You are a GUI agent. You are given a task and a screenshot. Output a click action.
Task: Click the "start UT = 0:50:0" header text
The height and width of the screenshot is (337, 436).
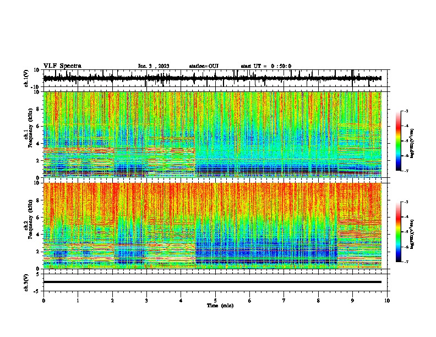click(x=266, y=66)
